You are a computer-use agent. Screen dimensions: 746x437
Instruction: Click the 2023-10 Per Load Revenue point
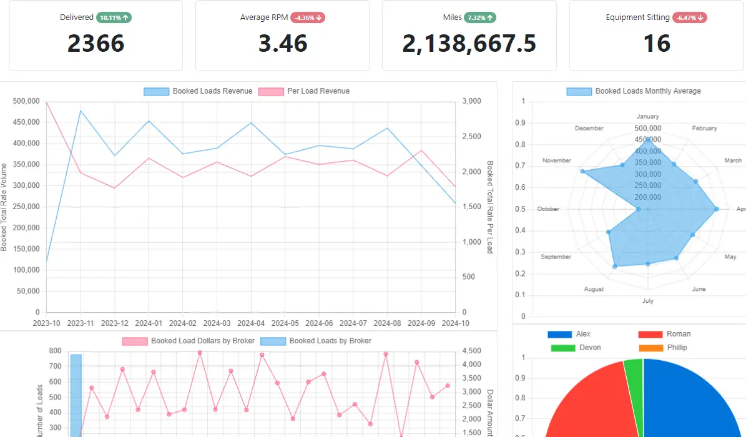47,102
